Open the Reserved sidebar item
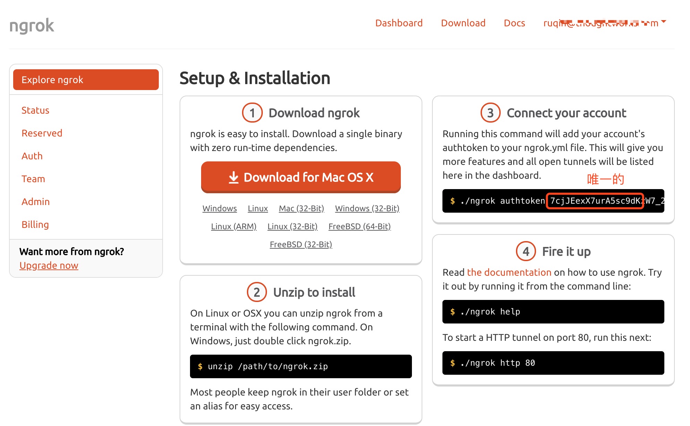 (42, 133)
